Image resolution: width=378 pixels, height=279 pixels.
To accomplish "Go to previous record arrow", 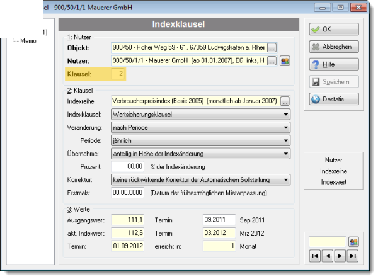I will tap(328, 256).
